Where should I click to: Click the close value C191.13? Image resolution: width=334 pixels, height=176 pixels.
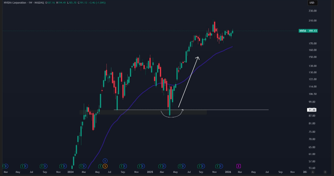[x=83, y=3]
